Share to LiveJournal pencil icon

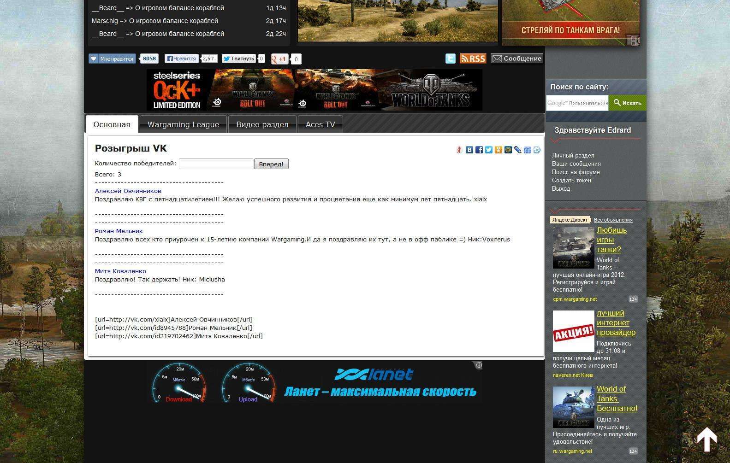518,150
